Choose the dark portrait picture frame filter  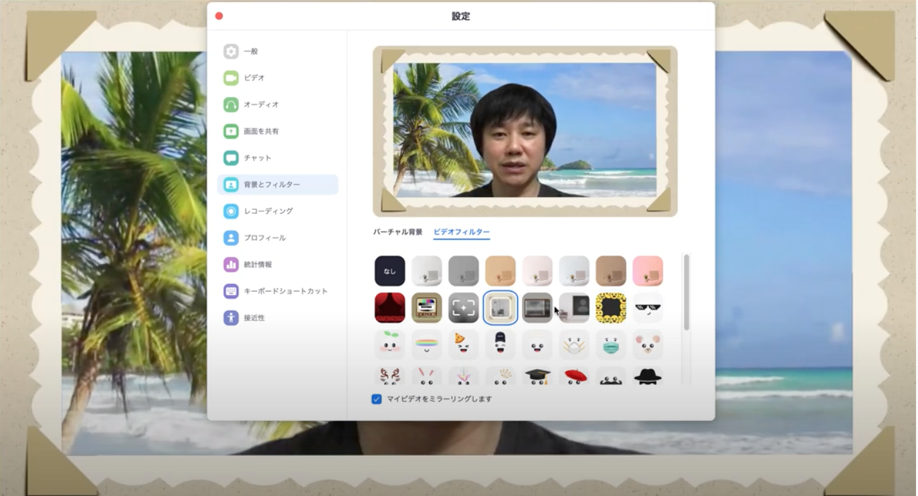click(574, 308)
